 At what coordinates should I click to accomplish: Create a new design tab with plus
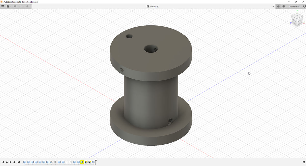coord(278,6)
